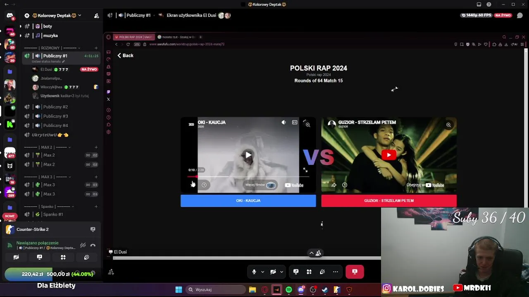Click watch later clock on GUZIOR video
The height and width of the screenshot is (297, 529).
tap(345, 185)
